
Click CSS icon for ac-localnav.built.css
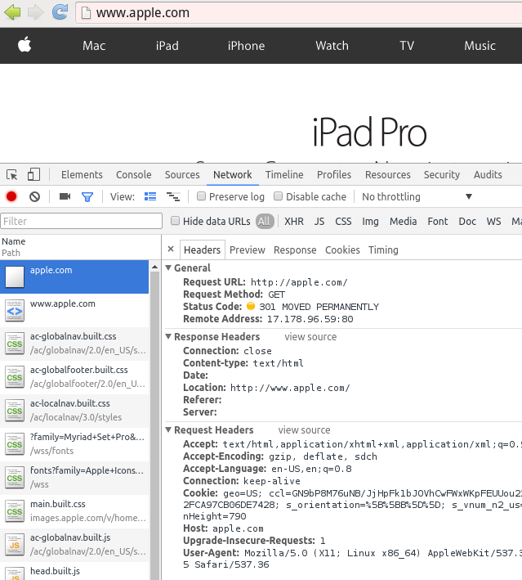[15, 411]
